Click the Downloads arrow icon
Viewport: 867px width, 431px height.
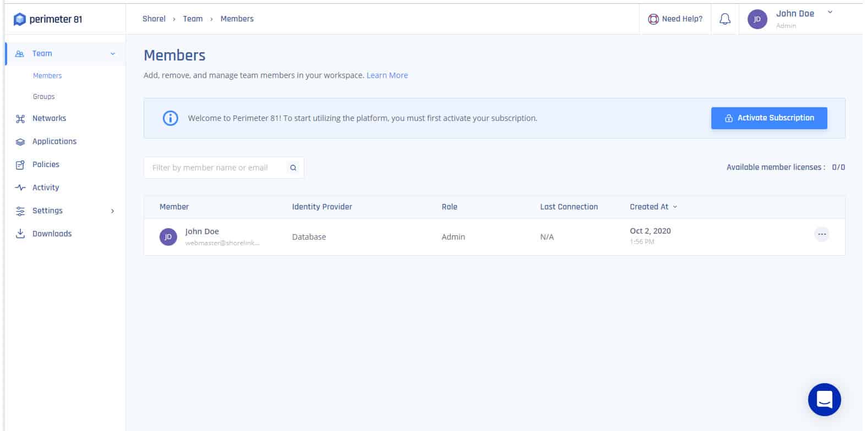(x=20, y=234)
